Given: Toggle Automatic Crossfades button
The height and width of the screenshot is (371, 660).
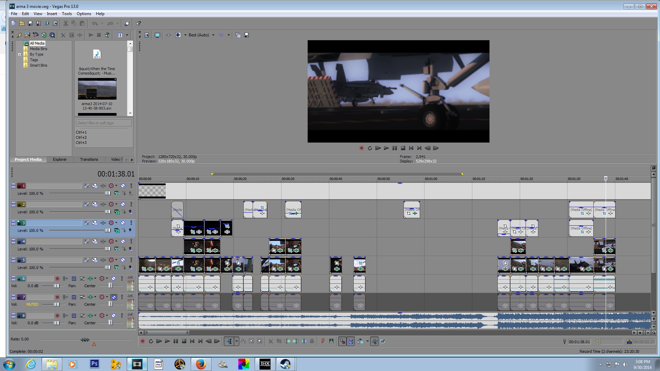Looking at the screenshot, I should (x=351, y=341).
